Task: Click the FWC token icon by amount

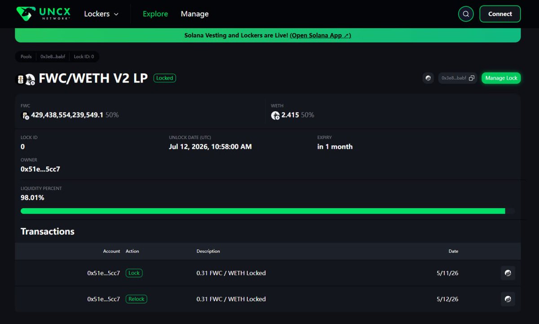Action: [25, 115]
